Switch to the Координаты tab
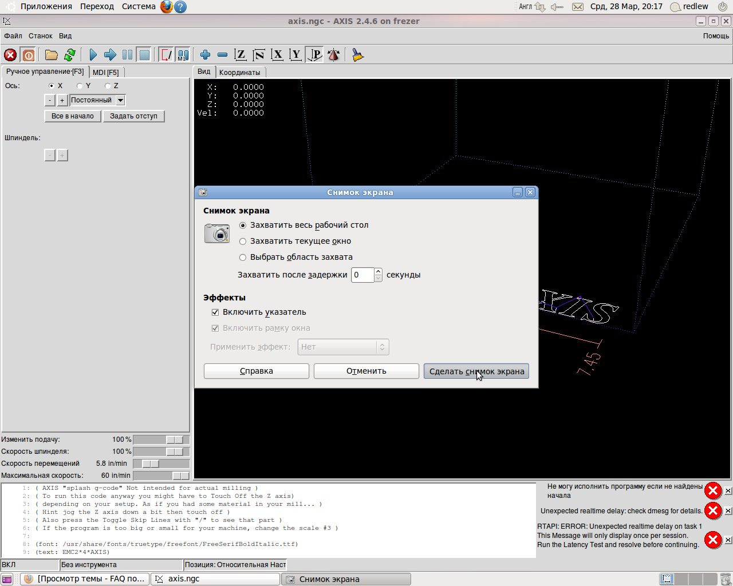The image size is (733, 586). 240,73
